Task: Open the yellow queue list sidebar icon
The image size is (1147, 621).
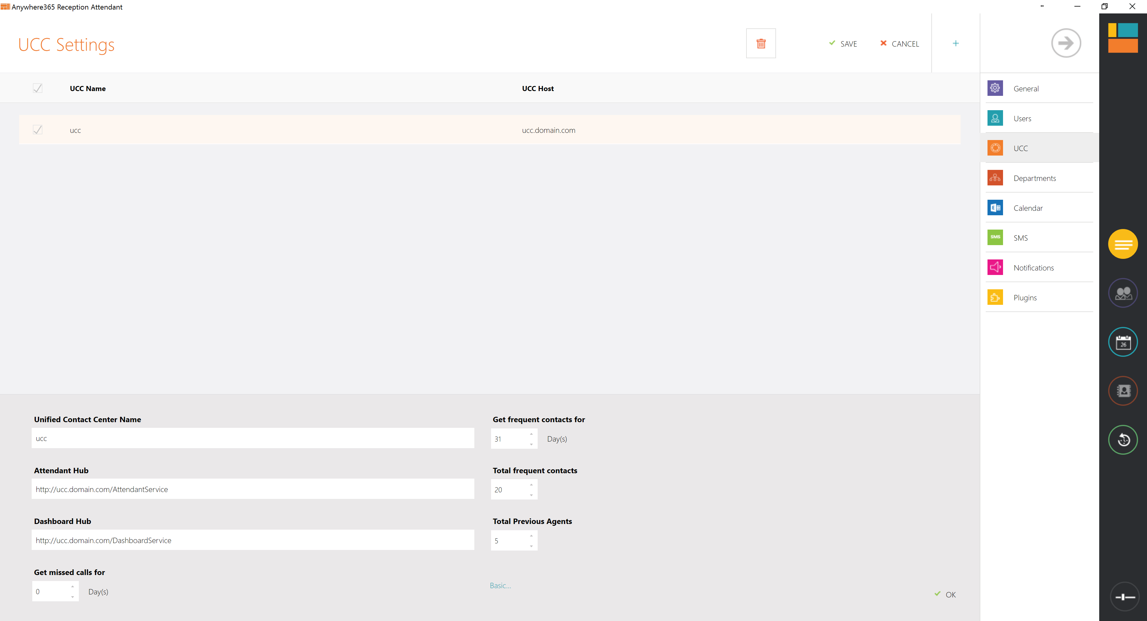Action: [1123, 244]
